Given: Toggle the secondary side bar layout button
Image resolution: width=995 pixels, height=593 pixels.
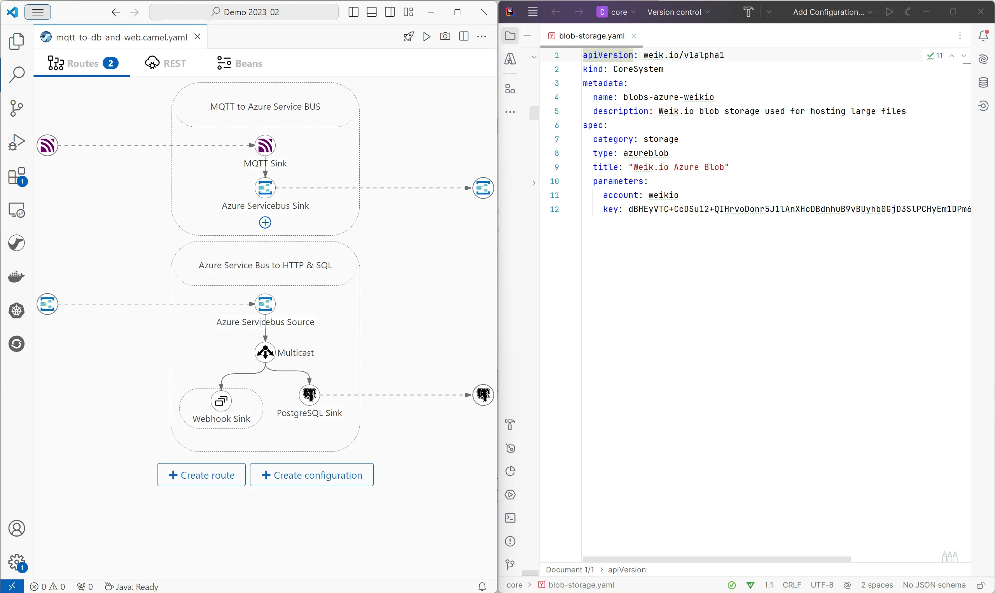Looking at the screenshot, I should click(390, 12).
